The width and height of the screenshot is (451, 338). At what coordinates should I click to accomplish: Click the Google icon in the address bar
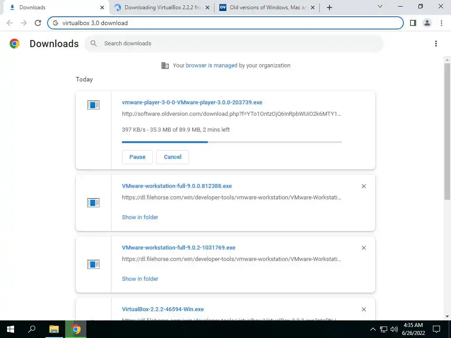(55, 23)
